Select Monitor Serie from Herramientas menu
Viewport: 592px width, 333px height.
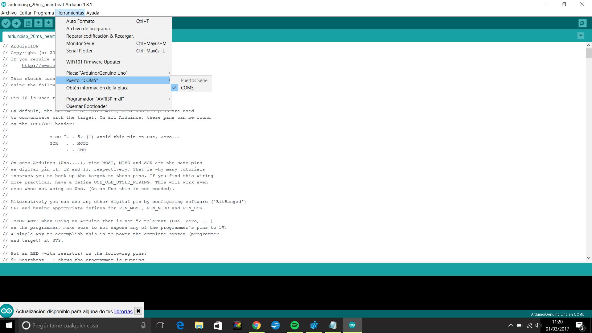tap(80, 43)
